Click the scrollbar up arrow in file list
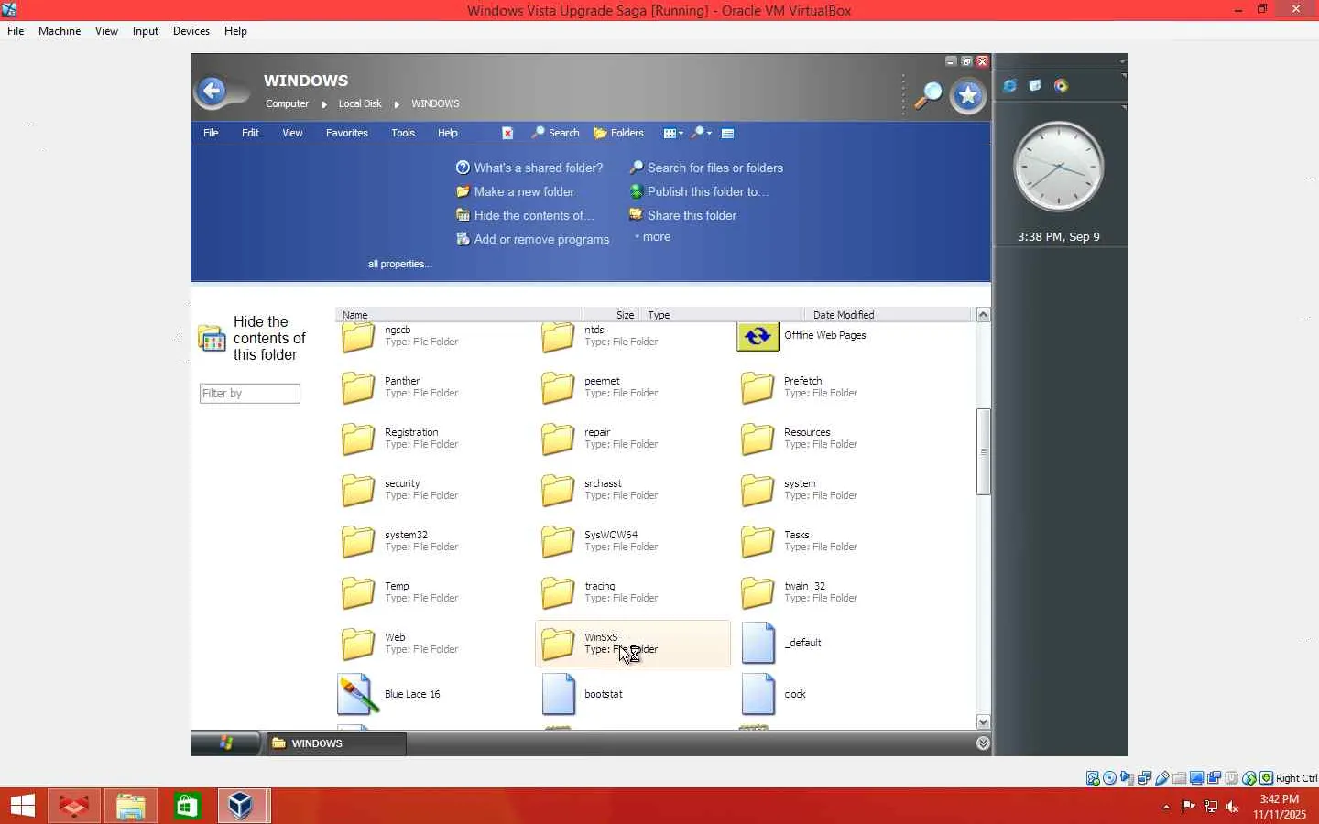Screen dimensions: 1319x824 pyautogui.click(x=983, y=315)
